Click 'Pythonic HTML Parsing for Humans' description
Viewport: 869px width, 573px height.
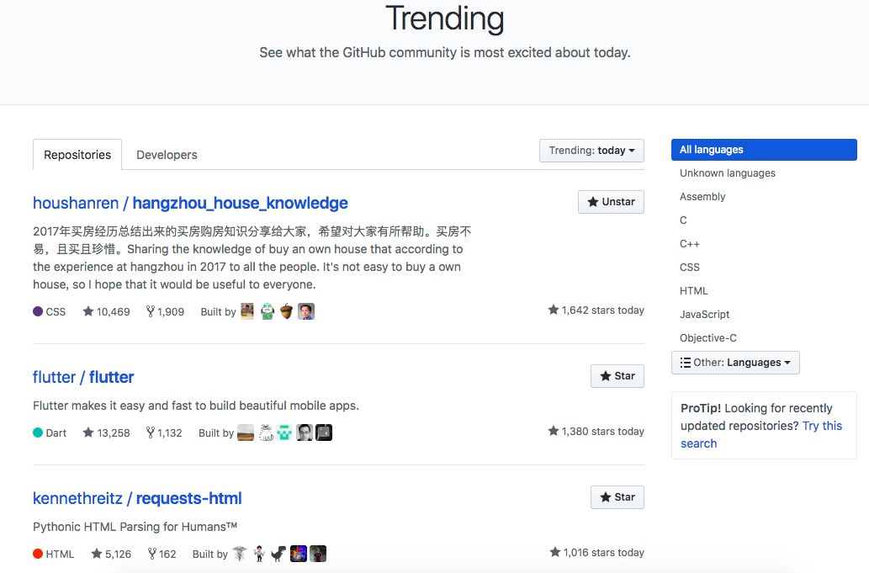(x=135, y=527)
